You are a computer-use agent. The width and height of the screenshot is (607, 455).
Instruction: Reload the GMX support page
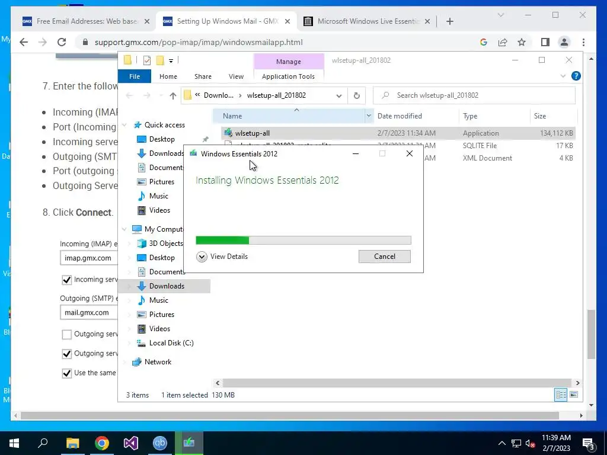point(62,42)
